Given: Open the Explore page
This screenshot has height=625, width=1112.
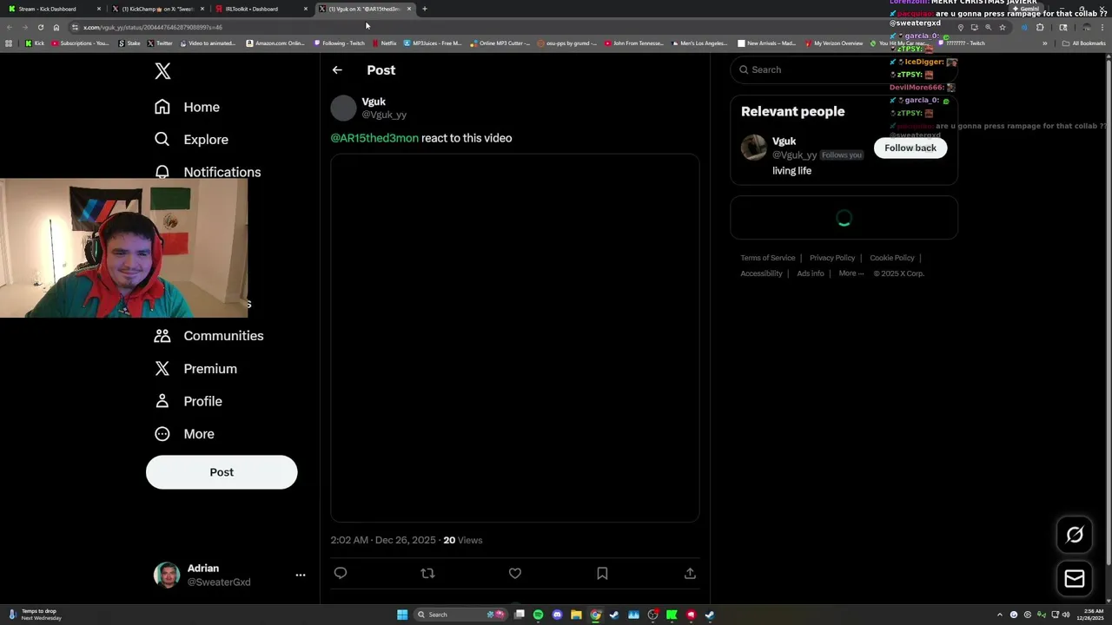Looking at the screenshot, I should point(191,139).
